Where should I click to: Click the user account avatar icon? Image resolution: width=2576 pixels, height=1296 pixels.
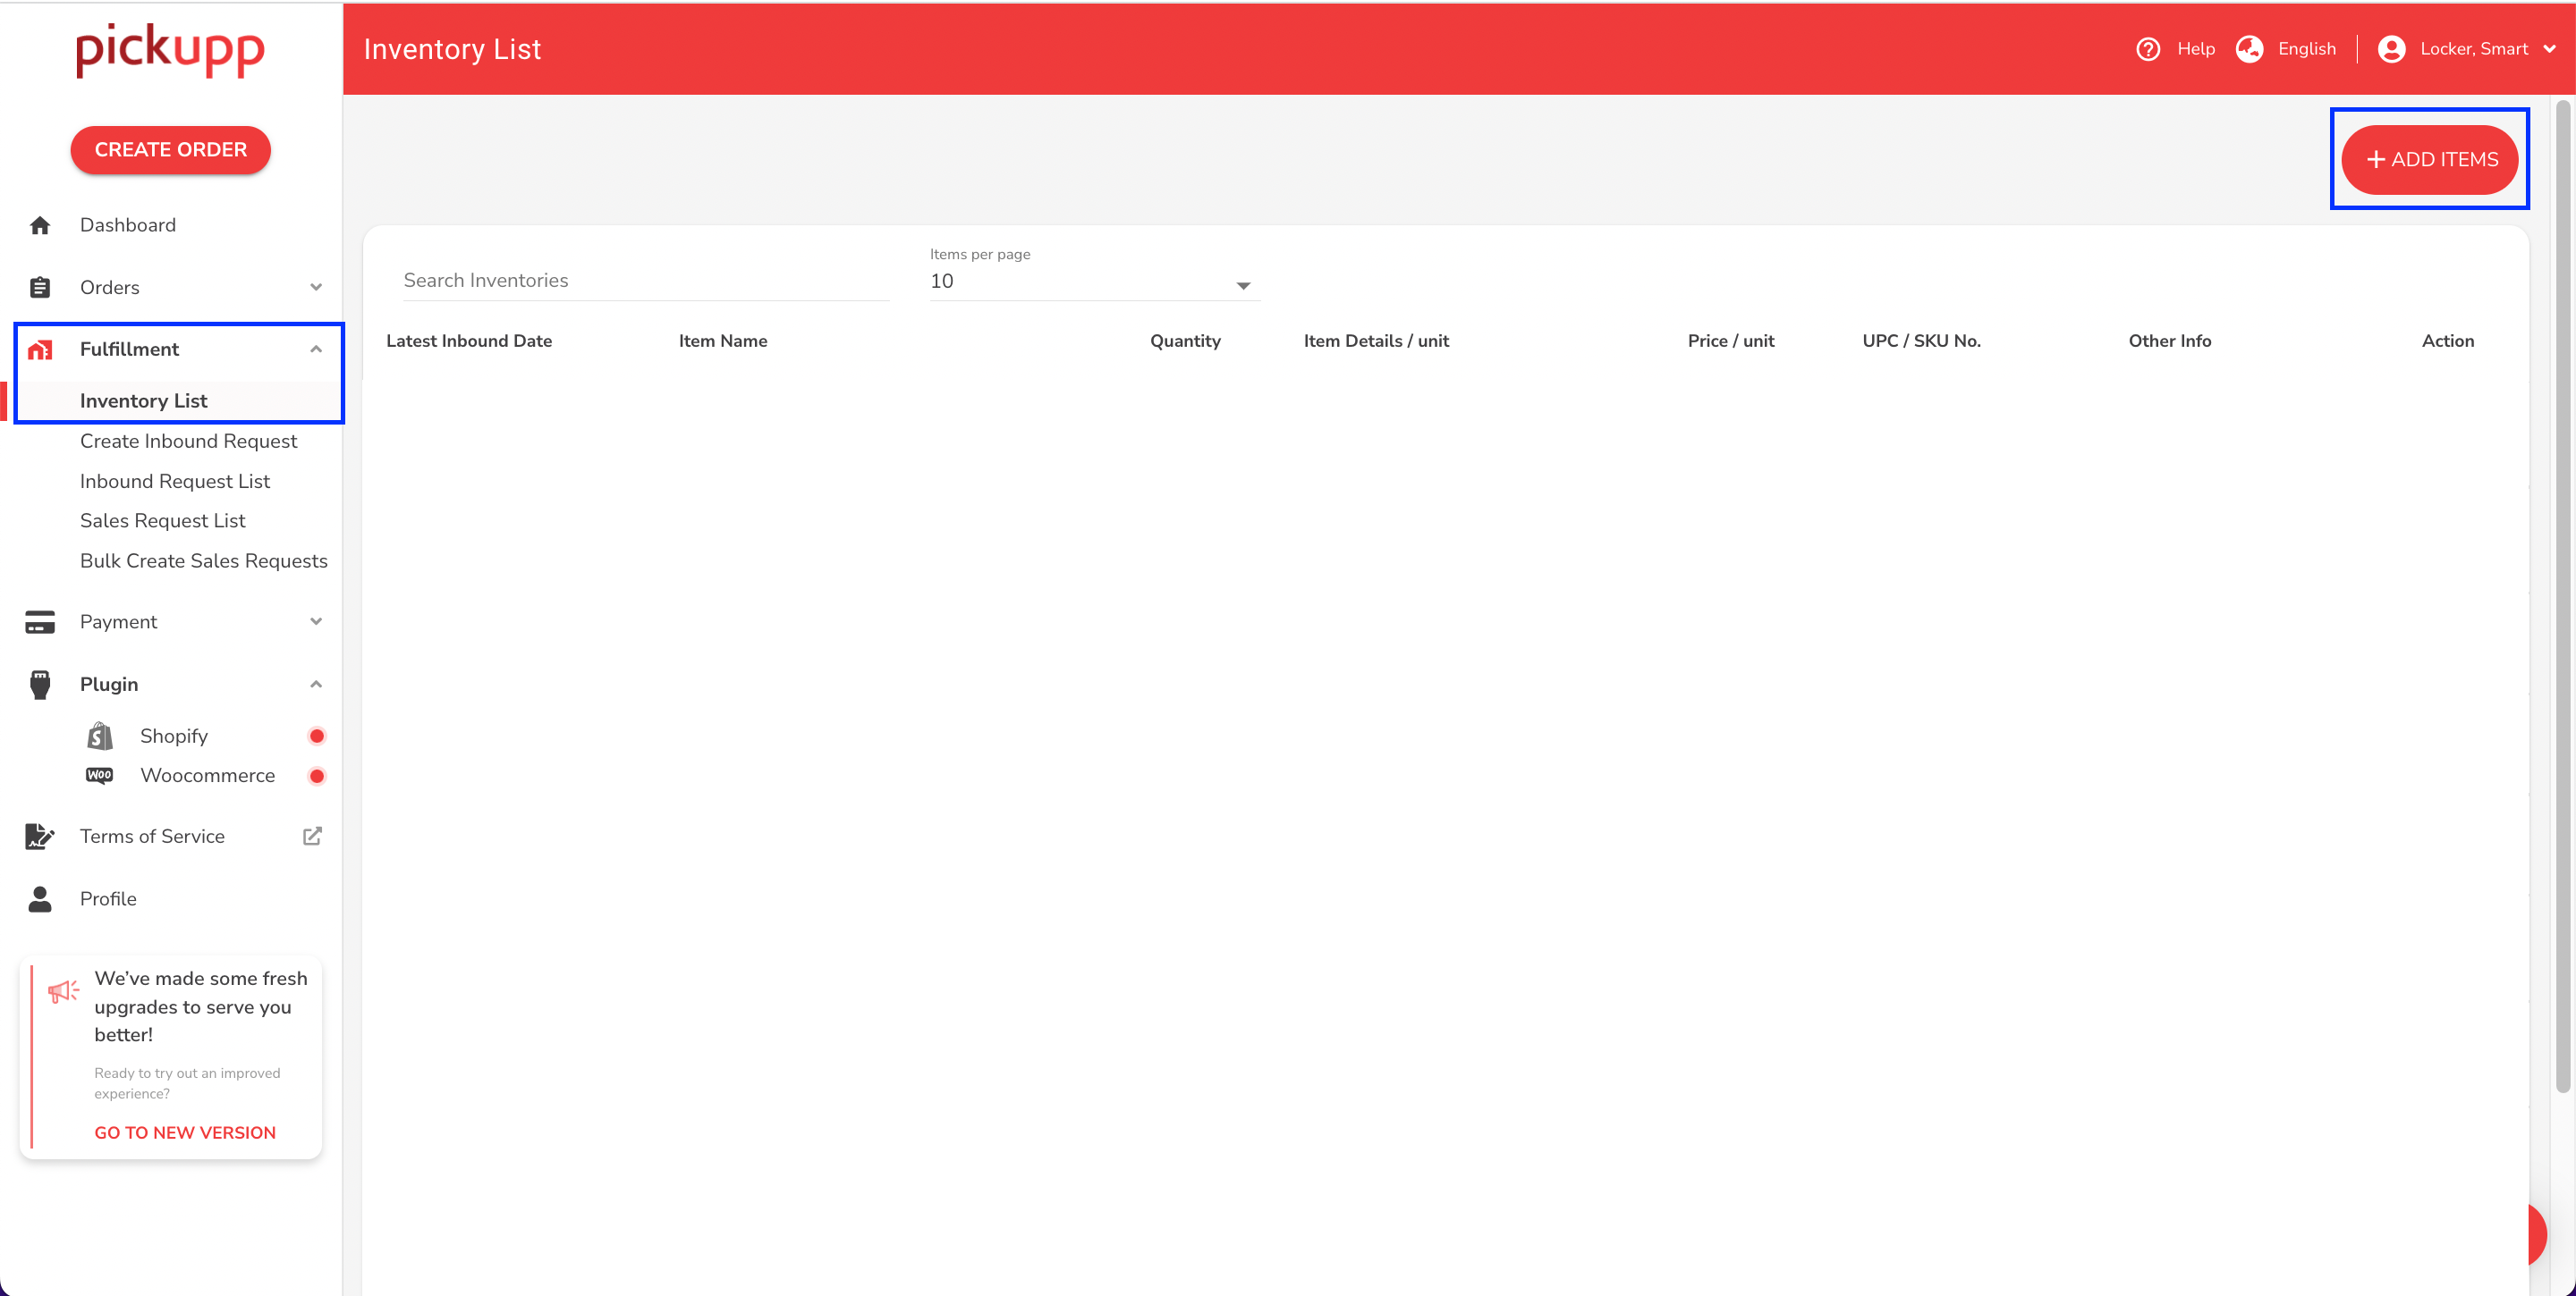click(2392, 49)
